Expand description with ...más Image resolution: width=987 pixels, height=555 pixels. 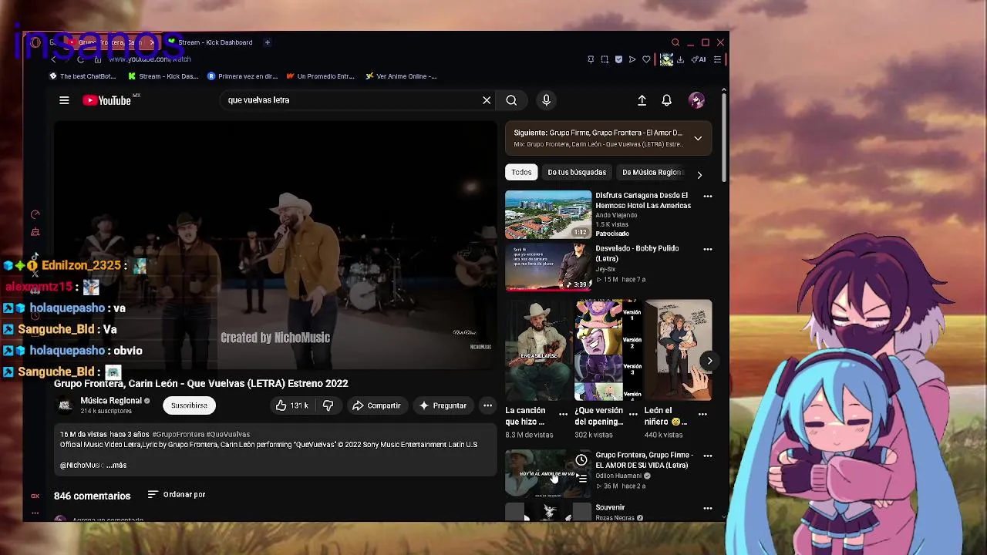click(116, 466)
